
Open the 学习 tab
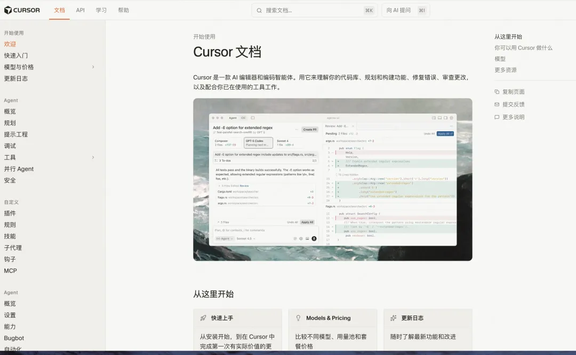point(101,10)
